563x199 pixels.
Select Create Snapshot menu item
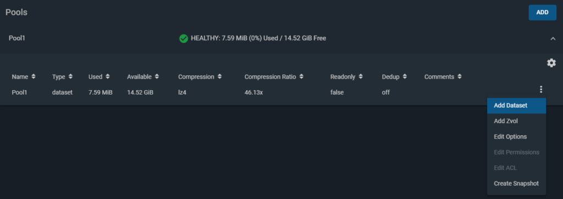[x=516, y=184]
